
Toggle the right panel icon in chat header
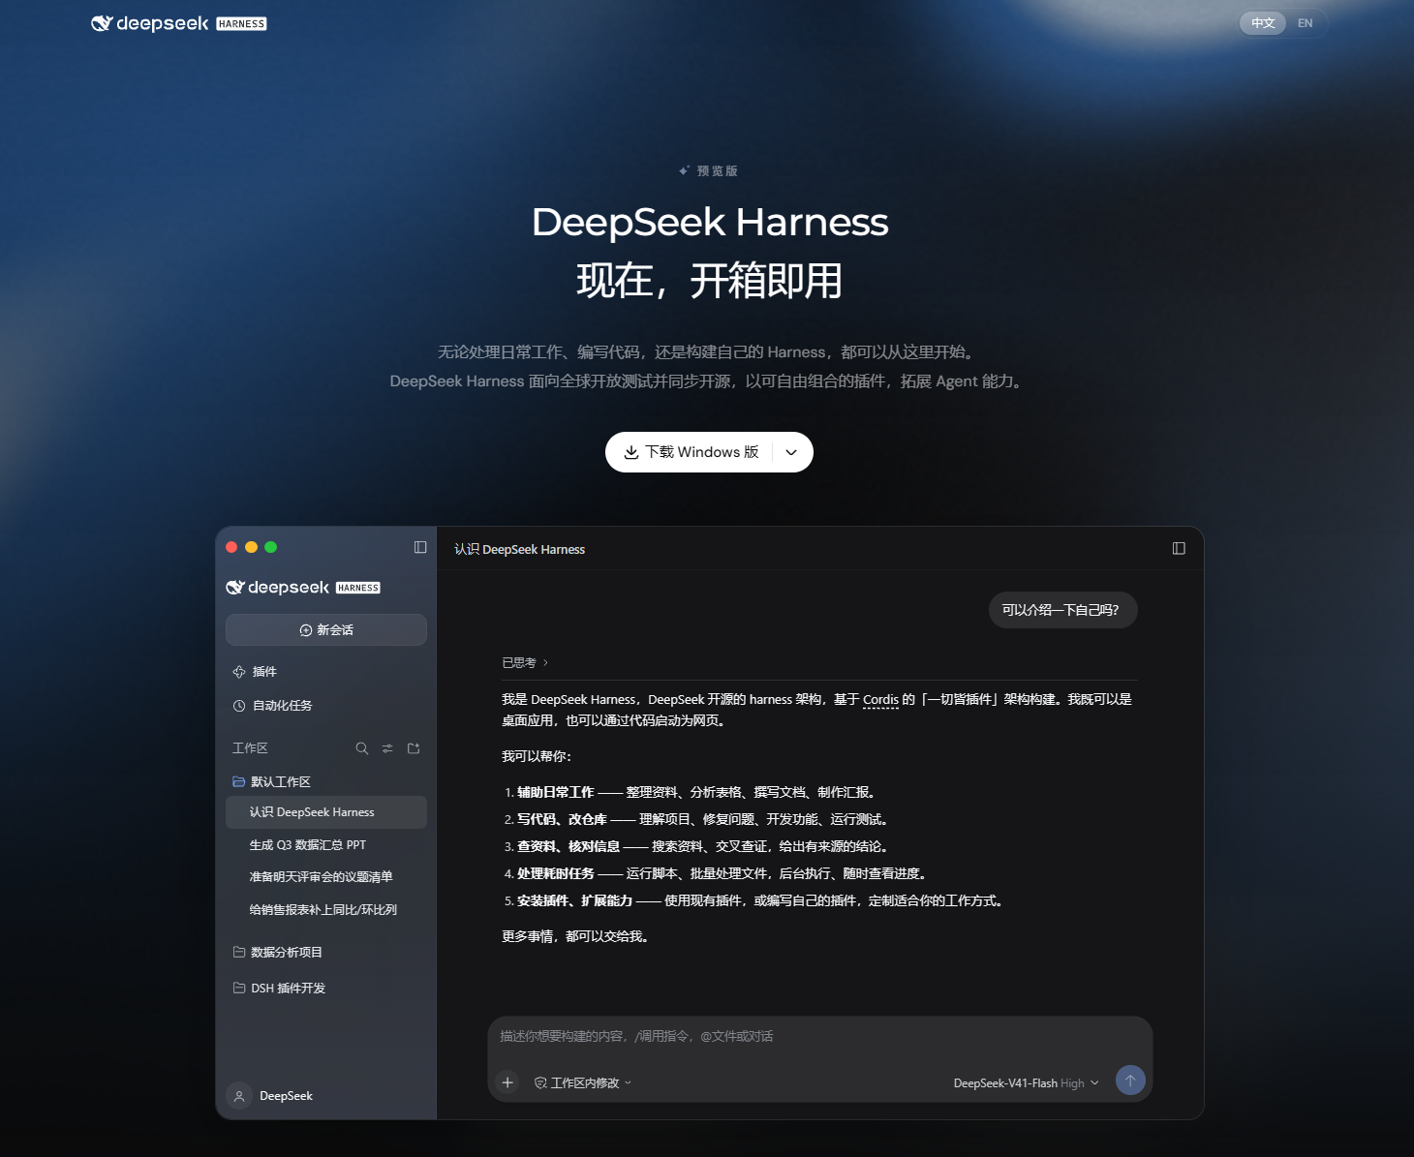(x=1179, y=548)
